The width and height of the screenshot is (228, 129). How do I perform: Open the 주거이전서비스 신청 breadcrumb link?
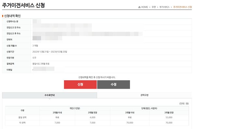click(182, 7)
